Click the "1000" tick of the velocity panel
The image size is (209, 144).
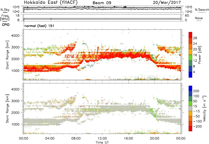tap(15, 124)
